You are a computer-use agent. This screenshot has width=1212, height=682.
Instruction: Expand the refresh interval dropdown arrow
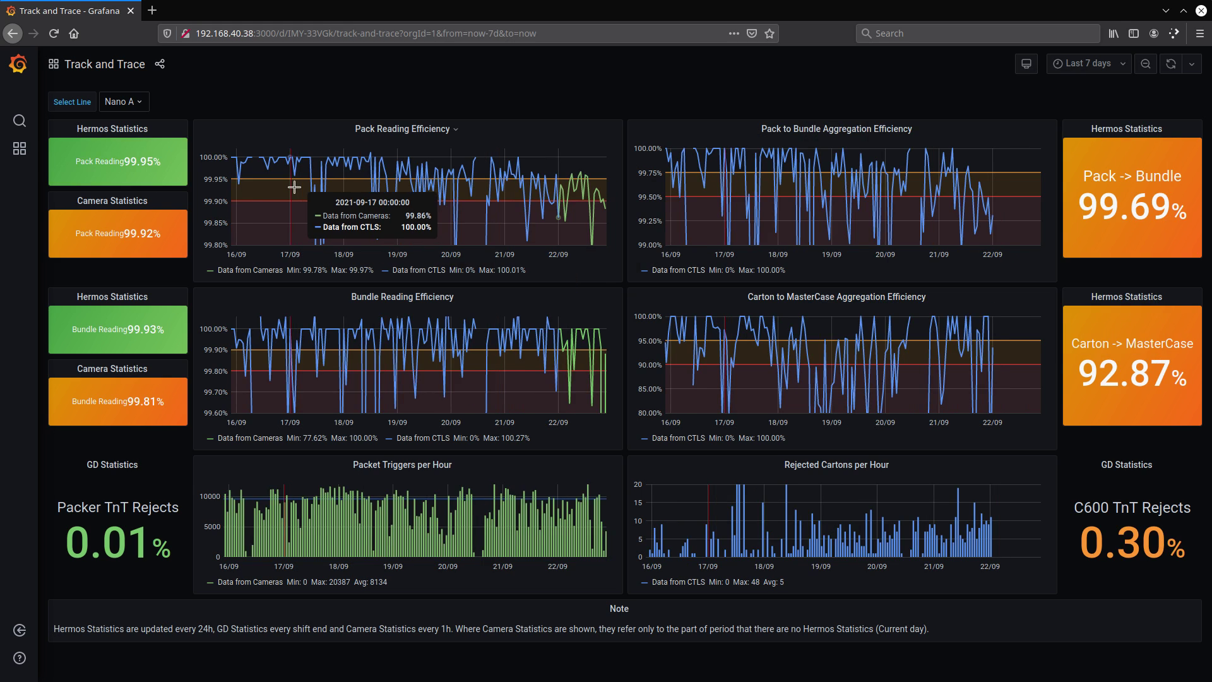point(1191,64)
